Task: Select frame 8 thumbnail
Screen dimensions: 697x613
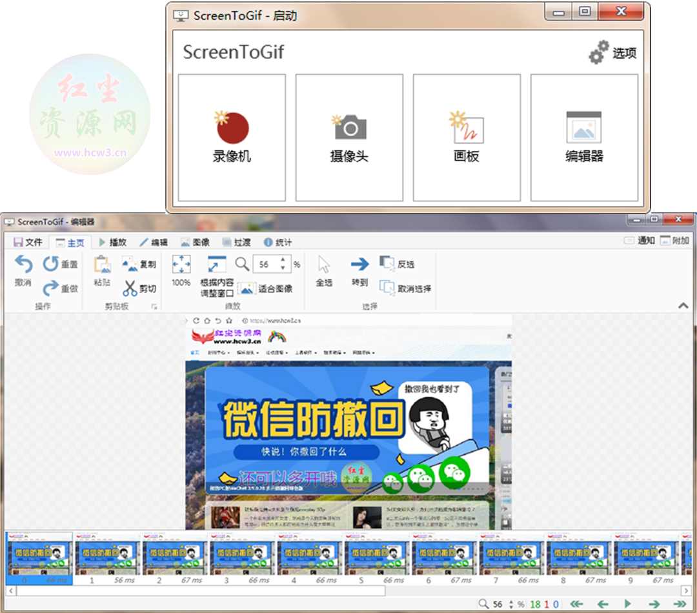Action: (579, 558)
